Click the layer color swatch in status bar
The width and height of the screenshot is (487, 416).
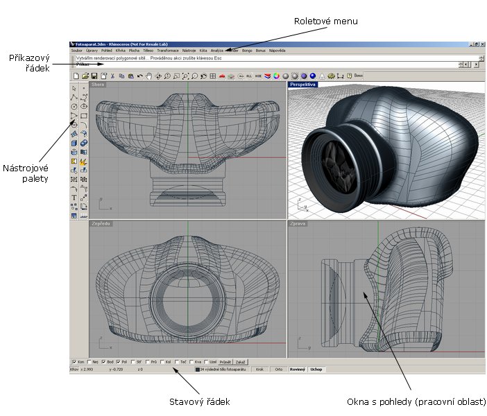[198, 370]
